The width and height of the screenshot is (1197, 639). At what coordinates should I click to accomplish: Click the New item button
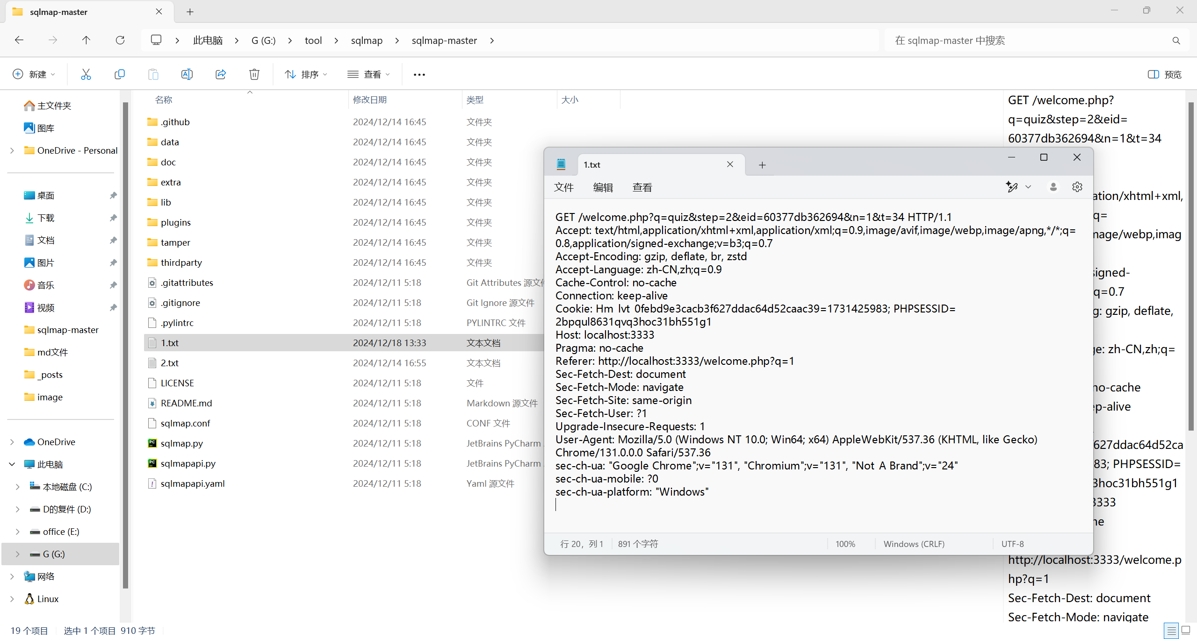click(x=34, y=74)
